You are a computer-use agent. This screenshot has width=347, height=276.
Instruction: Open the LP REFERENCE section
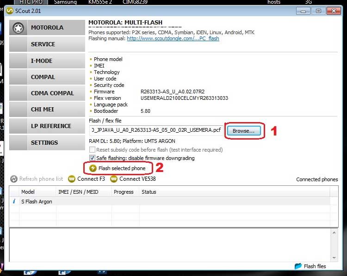(47, 126)
